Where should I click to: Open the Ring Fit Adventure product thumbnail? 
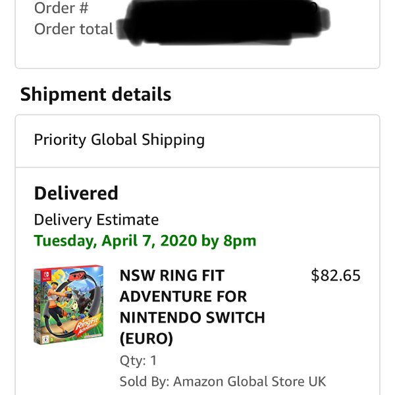pyautogui.click(x=68, y=305)
